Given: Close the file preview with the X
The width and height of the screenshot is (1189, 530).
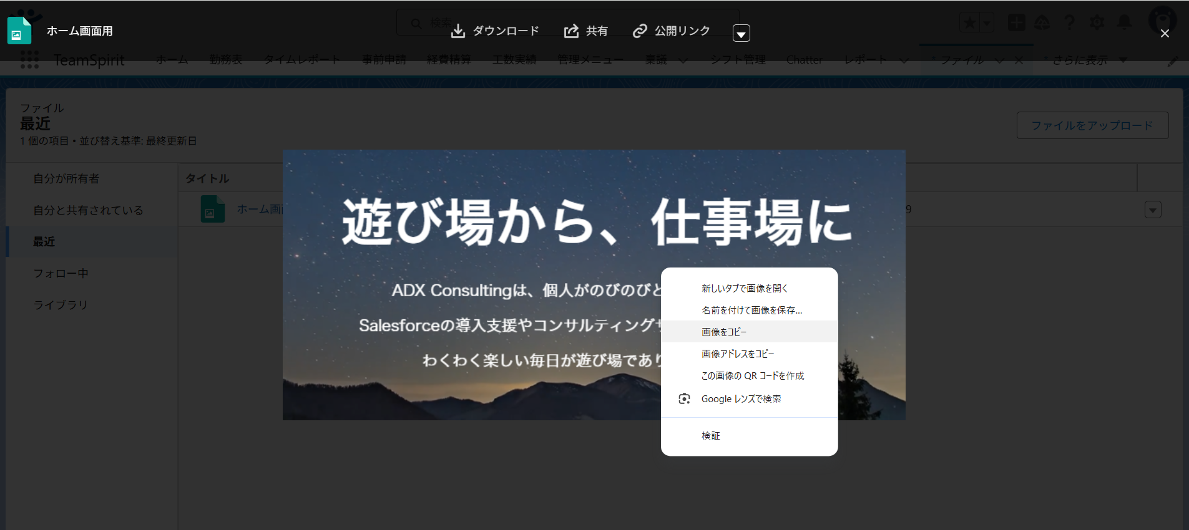Looking at the screenshot, I should click(1165, 34).
